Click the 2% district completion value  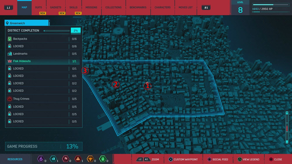(76, 31)
